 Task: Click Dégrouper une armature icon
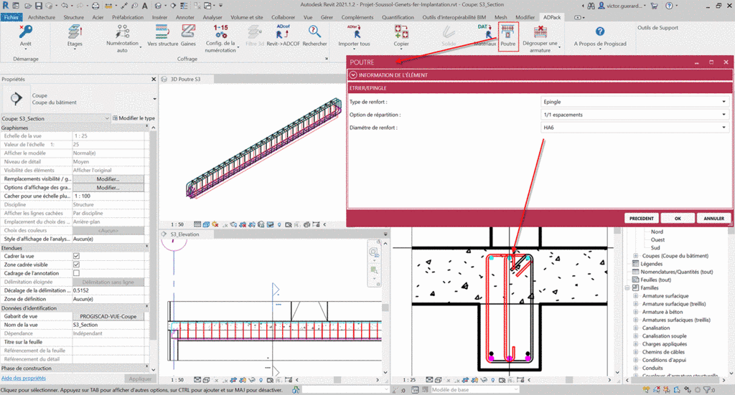[540, 32]
